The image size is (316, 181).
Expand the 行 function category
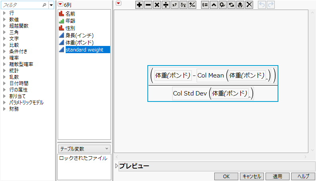click(4, 13)
